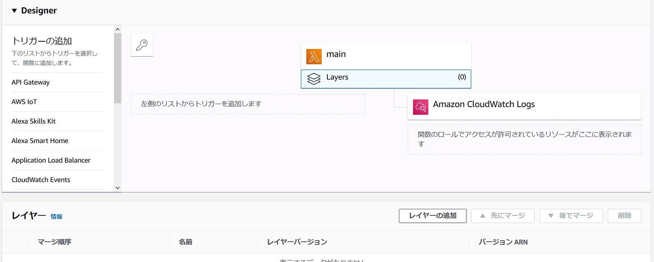Viewport: 654px width, 262px height.
Task: Click the Layers stack icon
Action: (x=314, y=78)
